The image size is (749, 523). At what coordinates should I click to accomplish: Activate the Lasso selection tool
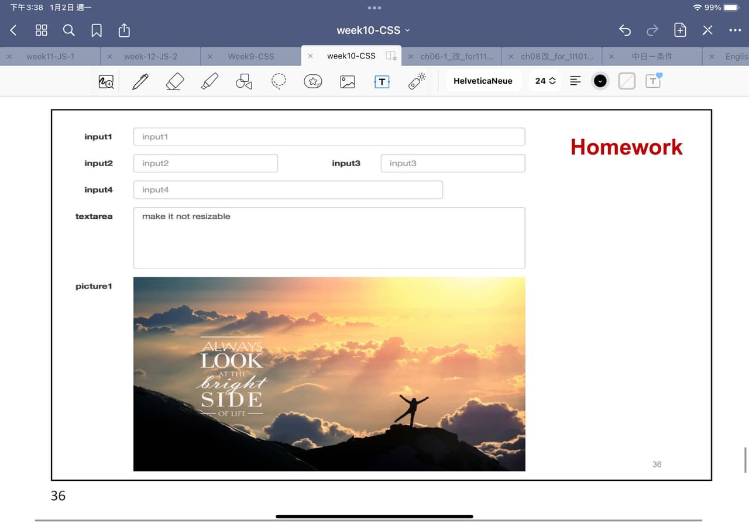point(279,81)
